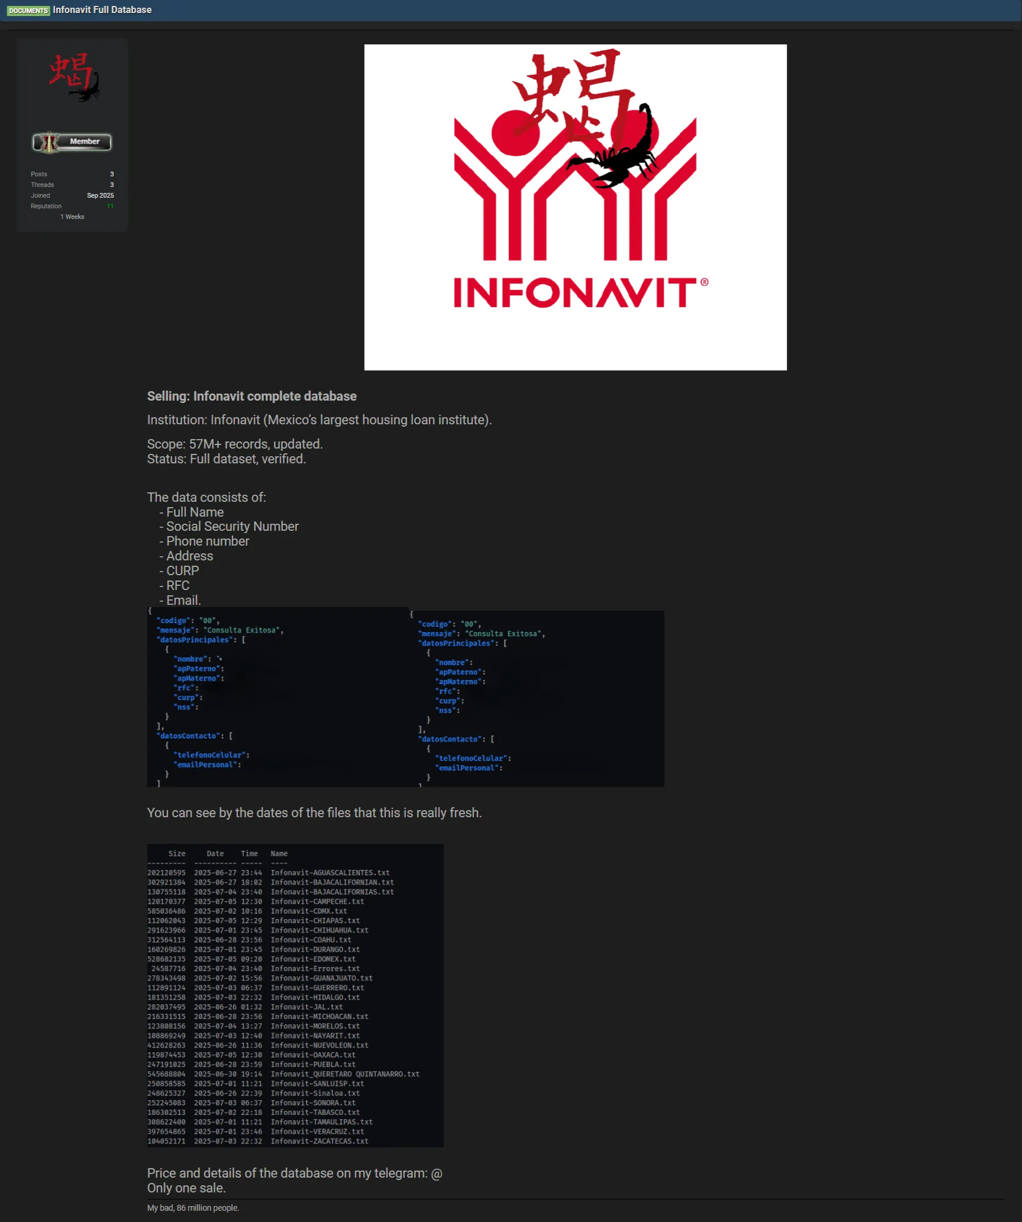The image size is (1022, 1222).
Task: Open the large Infonavit logo banner image
Action: pos(575,207)
